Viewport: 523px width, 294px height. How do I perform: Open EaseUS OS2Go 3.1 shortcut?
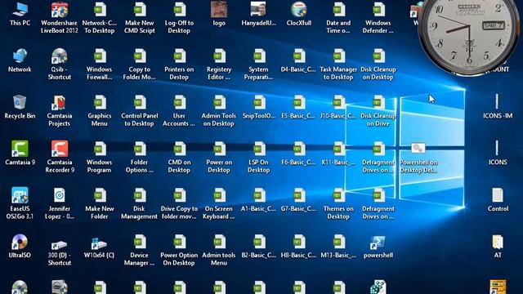[20, 195]
